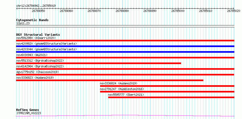Select the red bar under nsv6142964
The width and height of the screenshot is (242, 119).
[125, 69]
